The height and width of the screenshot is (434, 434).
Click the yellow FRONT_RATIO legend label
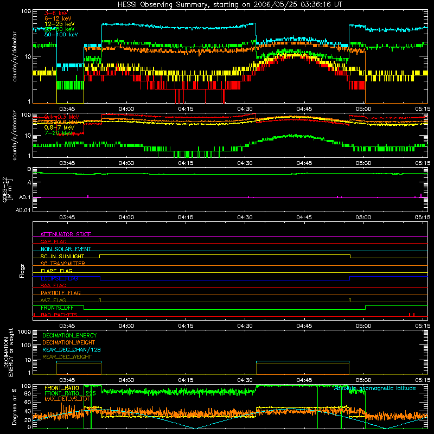tap(62, 388)
